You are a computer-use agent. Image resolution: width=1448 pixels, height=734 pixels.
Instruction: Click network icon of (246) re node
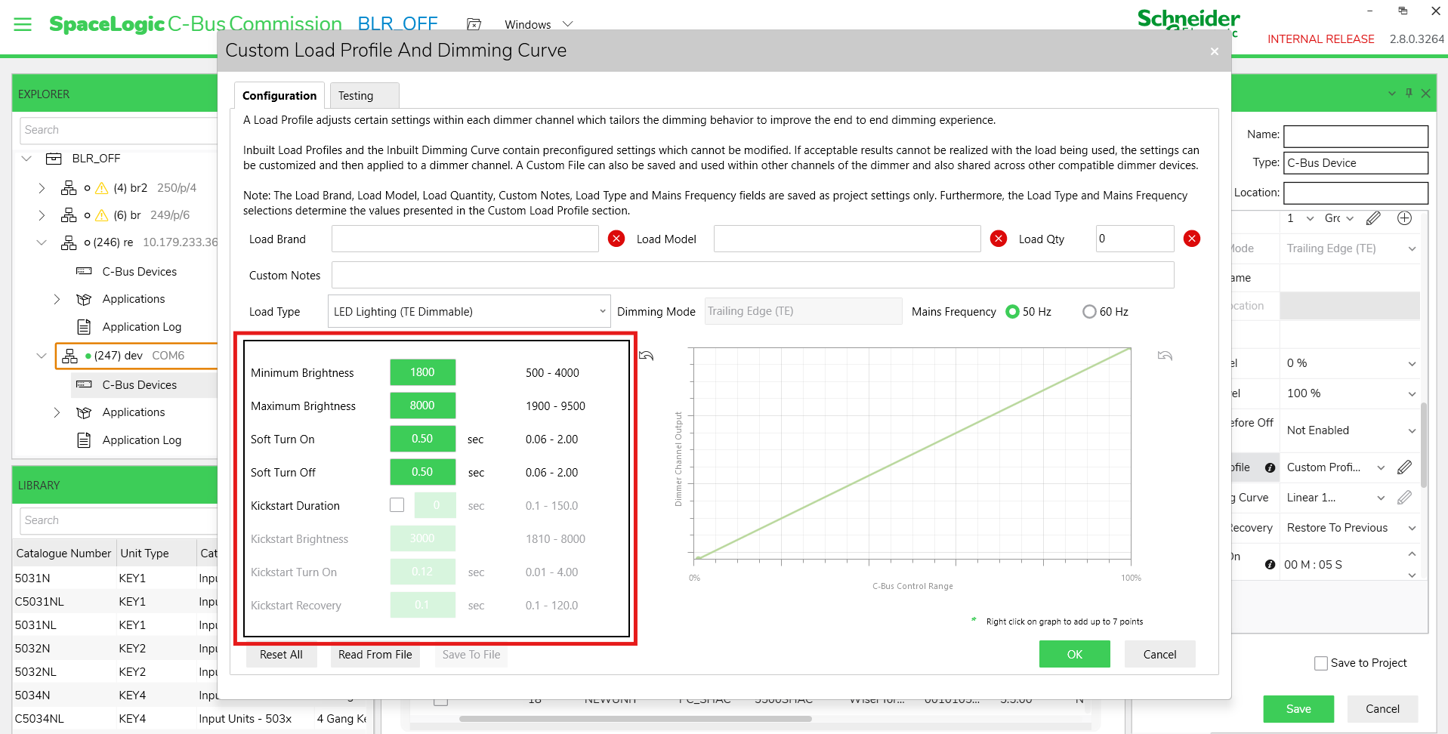point(69,242)
